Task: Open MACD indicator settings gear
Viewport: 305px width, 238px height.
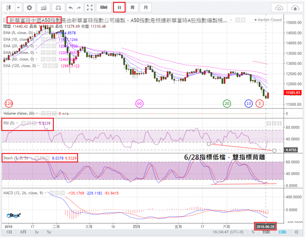Action: (x=57, y=193)
